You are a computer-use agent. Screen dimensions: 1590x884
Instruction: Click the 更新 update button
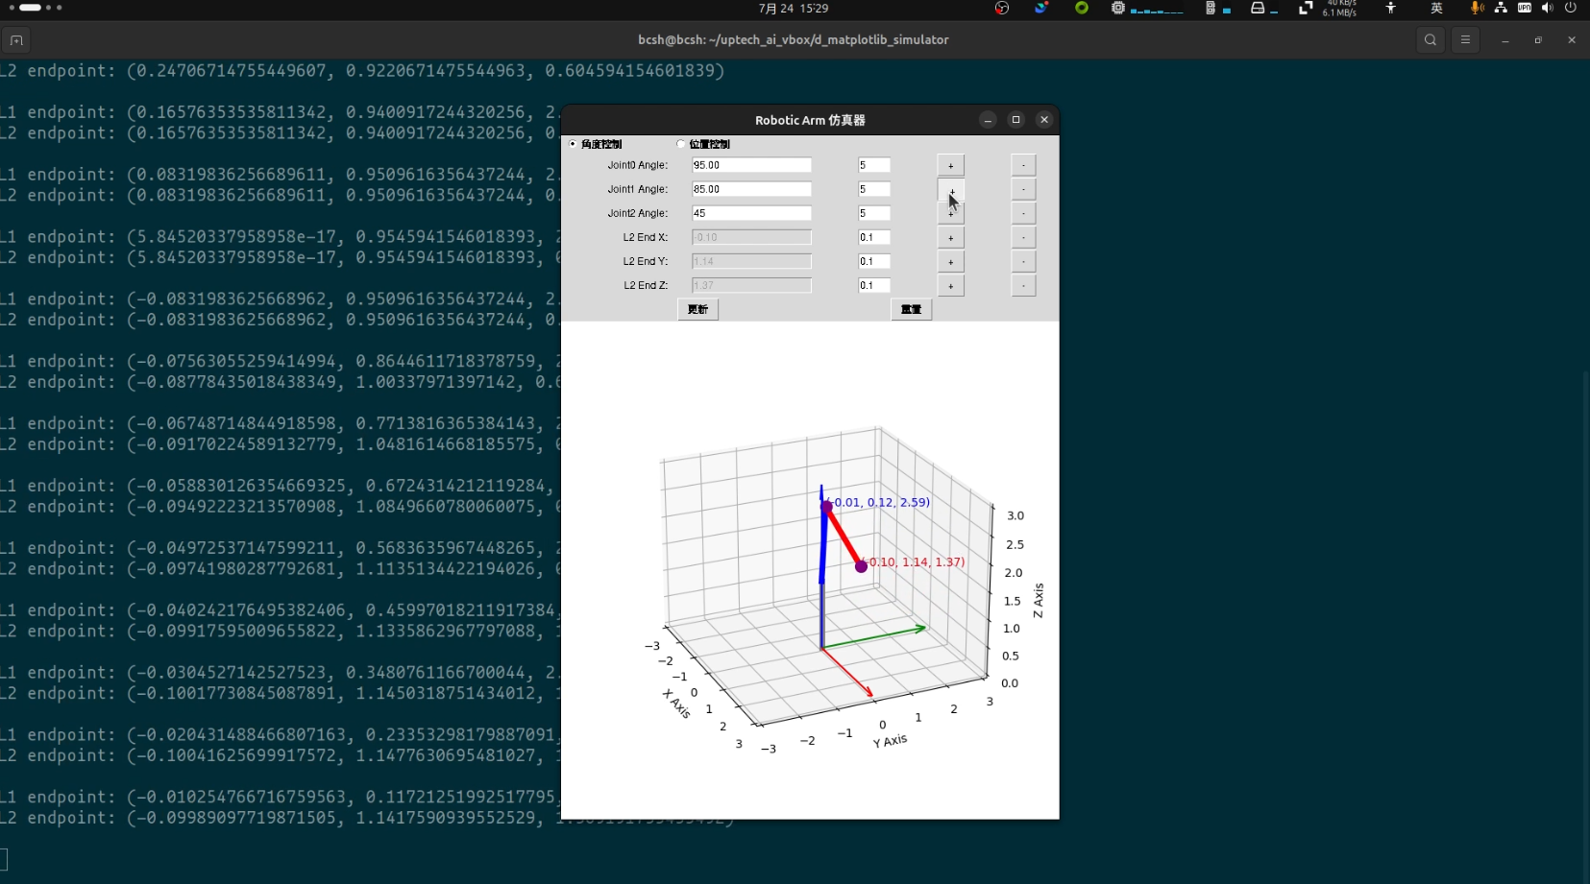698,309
